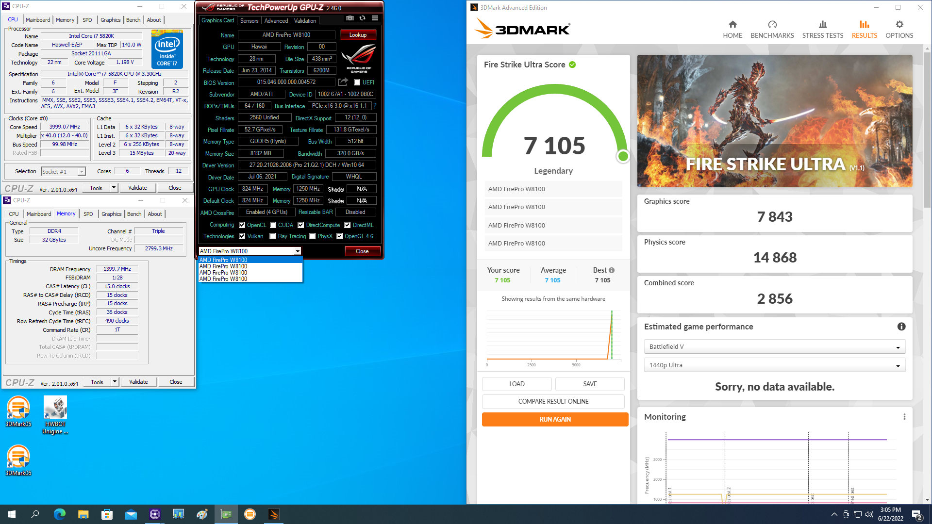Click the score distribution chart
932x524 pixels.
tap(553, 337)
